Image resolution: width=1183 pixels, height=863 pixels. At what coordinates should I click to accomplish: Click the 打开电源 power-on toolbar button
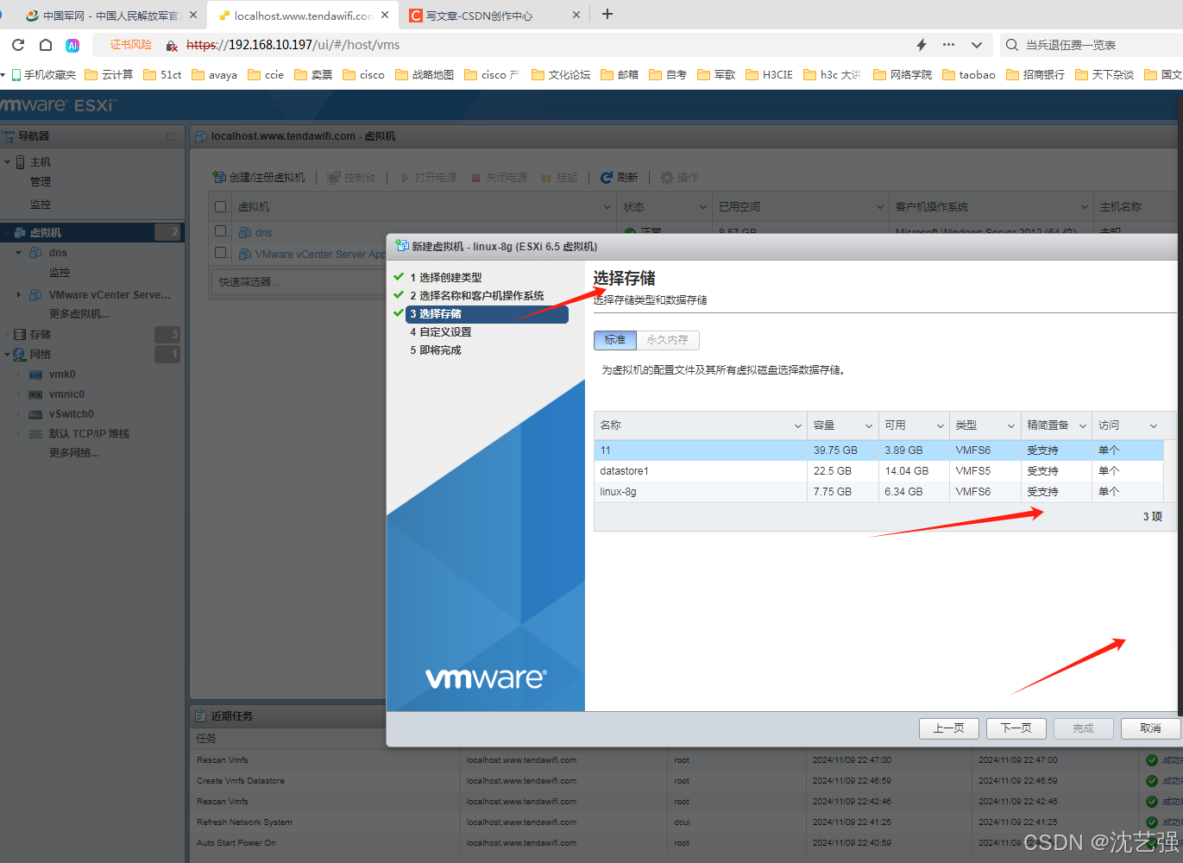coord(428,177)
